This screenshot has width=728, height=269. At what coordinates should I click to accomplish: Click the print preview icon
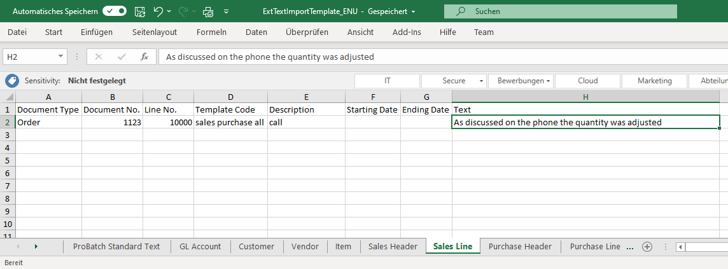coord(209,11)
